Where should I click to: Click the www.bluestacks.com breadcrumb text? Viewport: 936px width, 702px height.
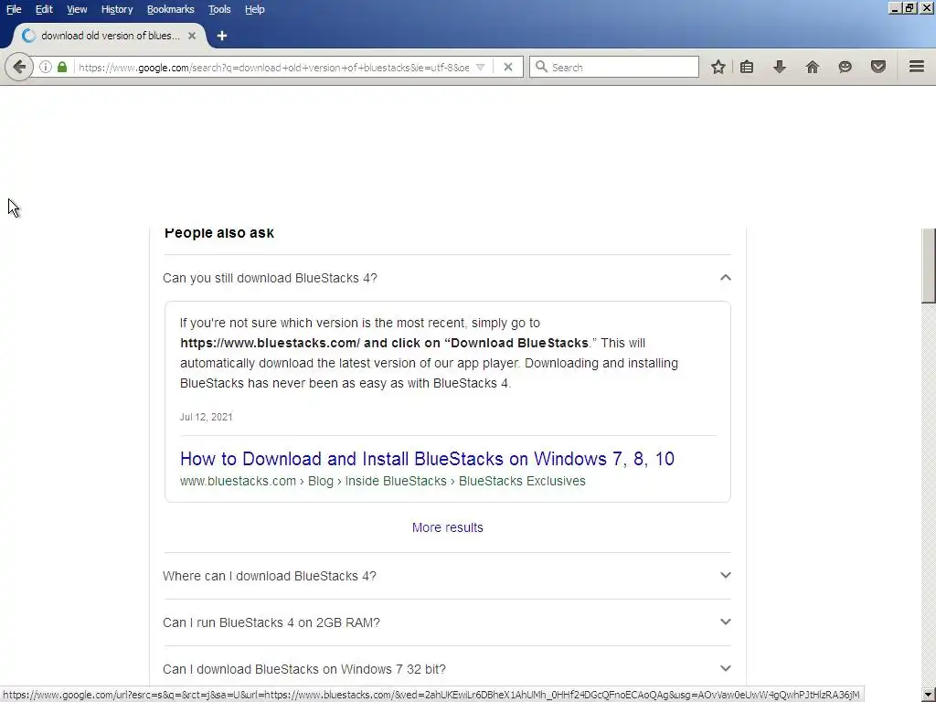(239, 481)
